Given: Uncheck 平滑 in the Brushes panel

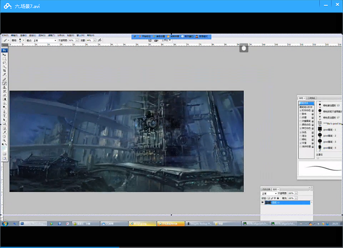Looking at the screenshot, I should click(x=300, y=143).
